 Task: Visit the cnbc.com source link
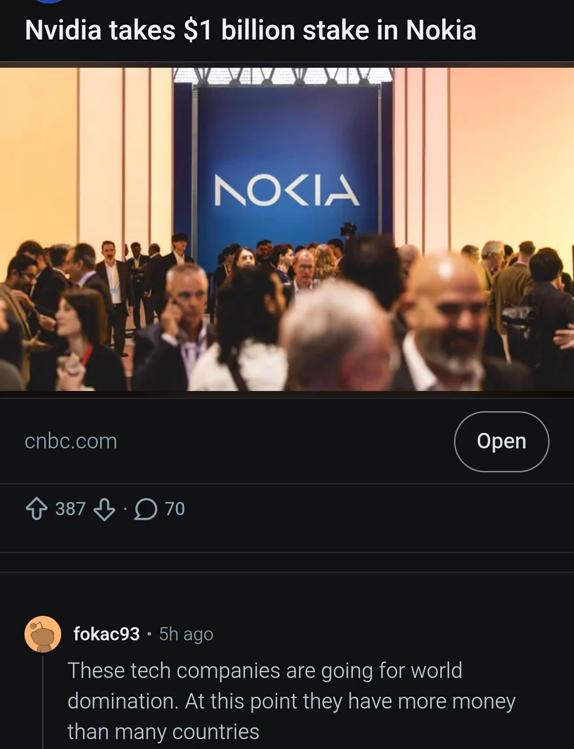[x=71, y=441]
